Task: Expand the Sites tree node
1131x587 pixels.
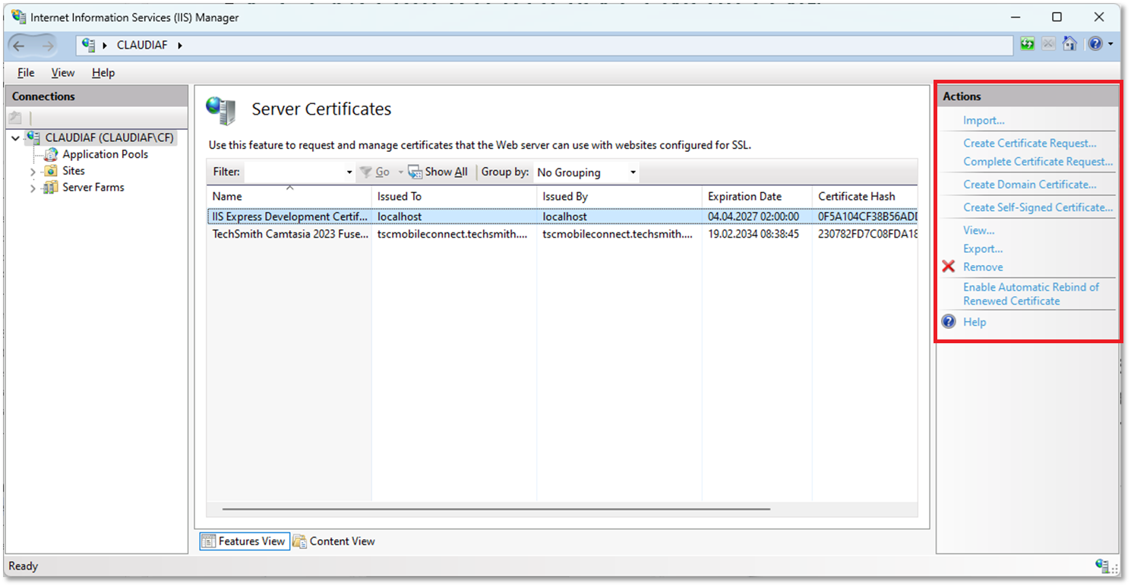Action: click(33, 172)
